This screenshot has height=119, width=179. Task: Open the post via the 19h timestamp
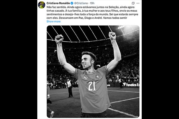tap(92, 3)
